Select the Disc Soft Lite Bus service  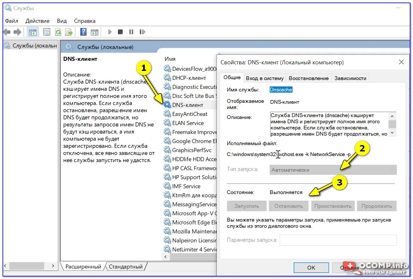point(190,96)
